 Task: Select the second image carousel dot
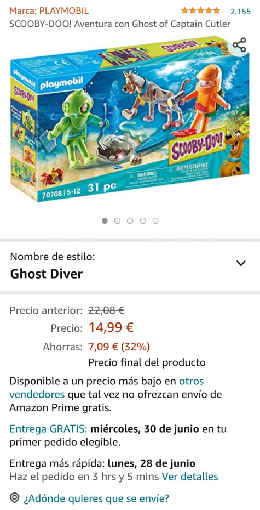[x=118, y=221]
